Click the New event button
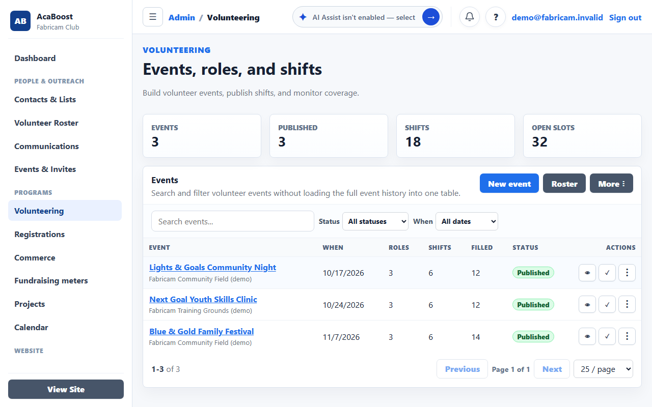This screenshot has height=407, width=652. tap(509, 184)
